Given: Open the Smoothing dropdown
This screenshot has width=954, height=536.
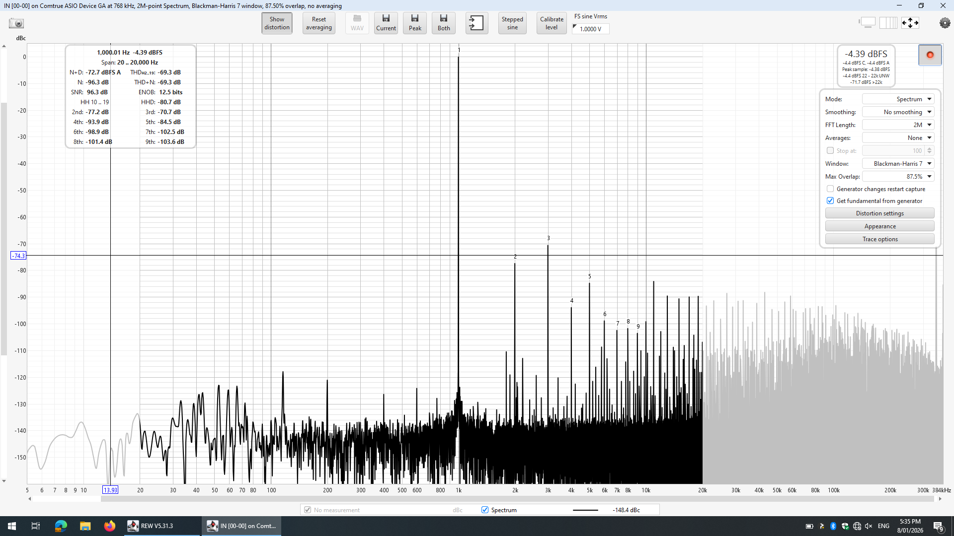Looking at the screenshot, I should (x=898, y=112).
